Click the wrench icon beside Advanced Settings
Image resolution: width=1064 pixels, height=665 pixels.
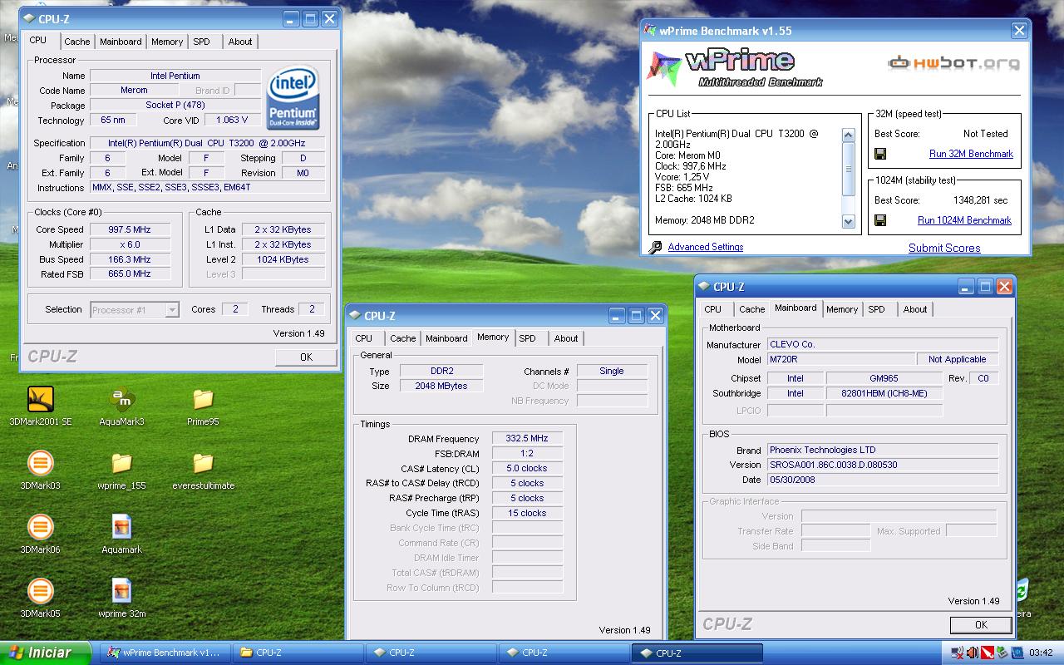pos(655,247)
